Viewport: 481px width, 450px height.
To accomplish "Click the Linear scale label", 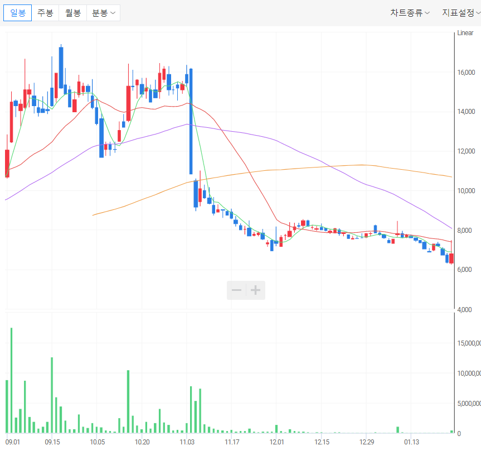I will [x=465, y=33].
